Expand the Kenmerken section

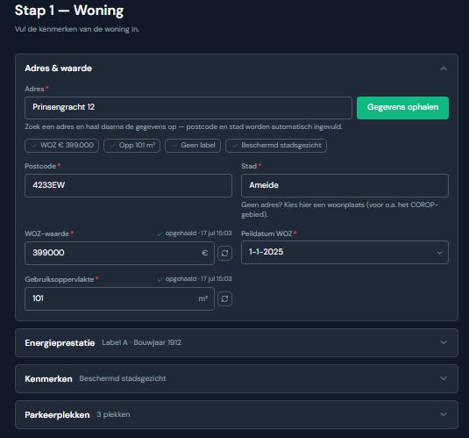click(x=444, y=378)
